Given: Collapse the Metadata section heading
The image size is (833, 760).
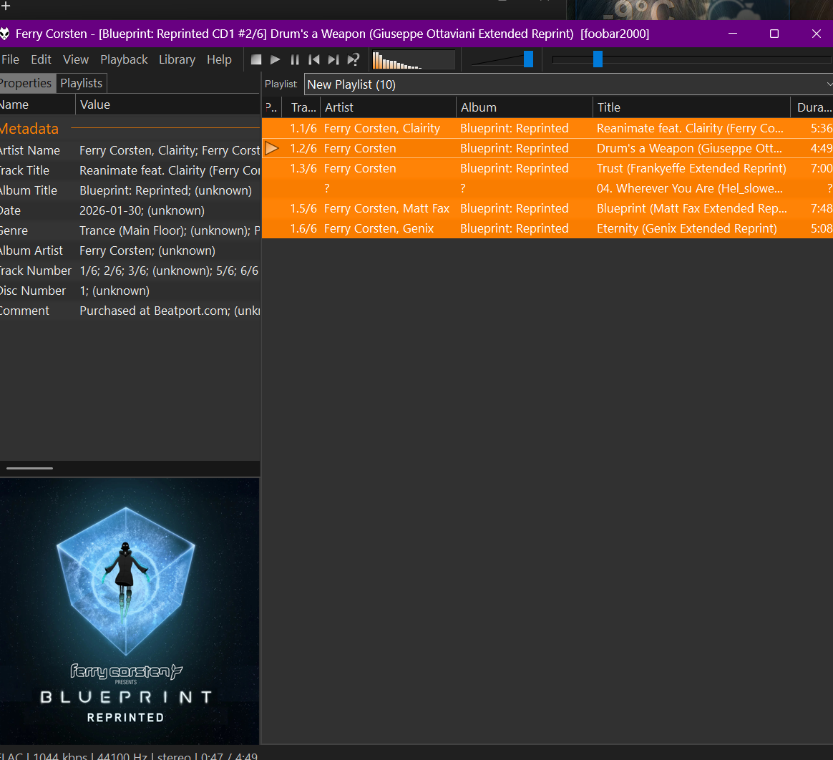Looking at the screenshot, I should pos(29,129).
